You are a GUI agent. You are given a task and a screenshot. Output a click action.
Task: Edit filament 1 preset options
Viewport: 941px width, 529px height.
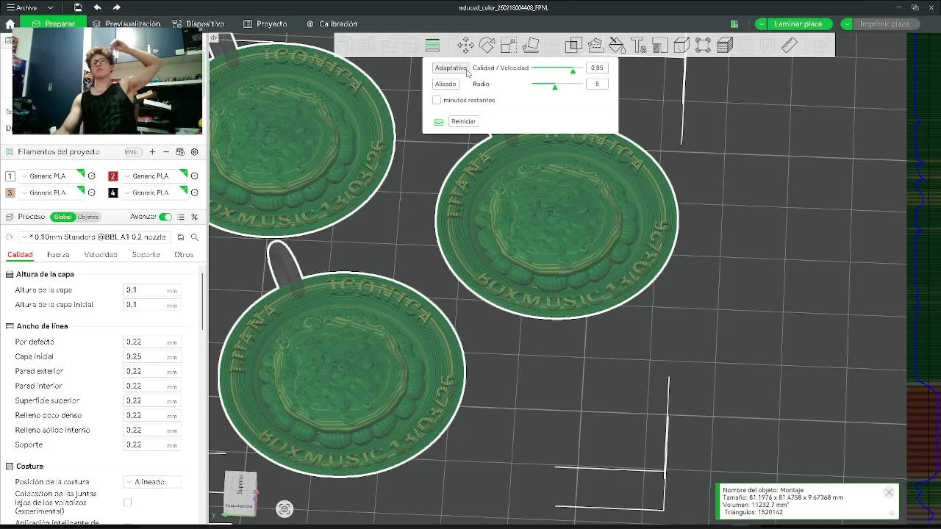pyautogui.click(x=92, y=176)
